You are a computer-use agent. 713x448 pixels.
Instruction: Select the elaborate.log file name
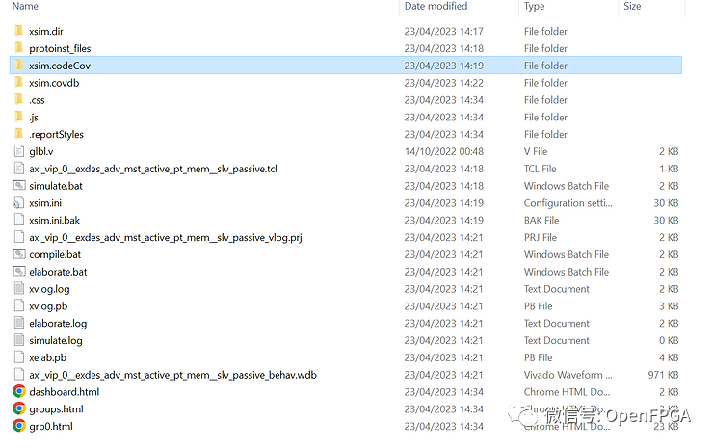(x=58, y=324)
